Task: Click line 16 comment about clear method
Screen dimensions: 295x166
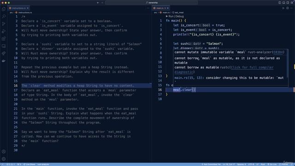Action: [78, 86]
